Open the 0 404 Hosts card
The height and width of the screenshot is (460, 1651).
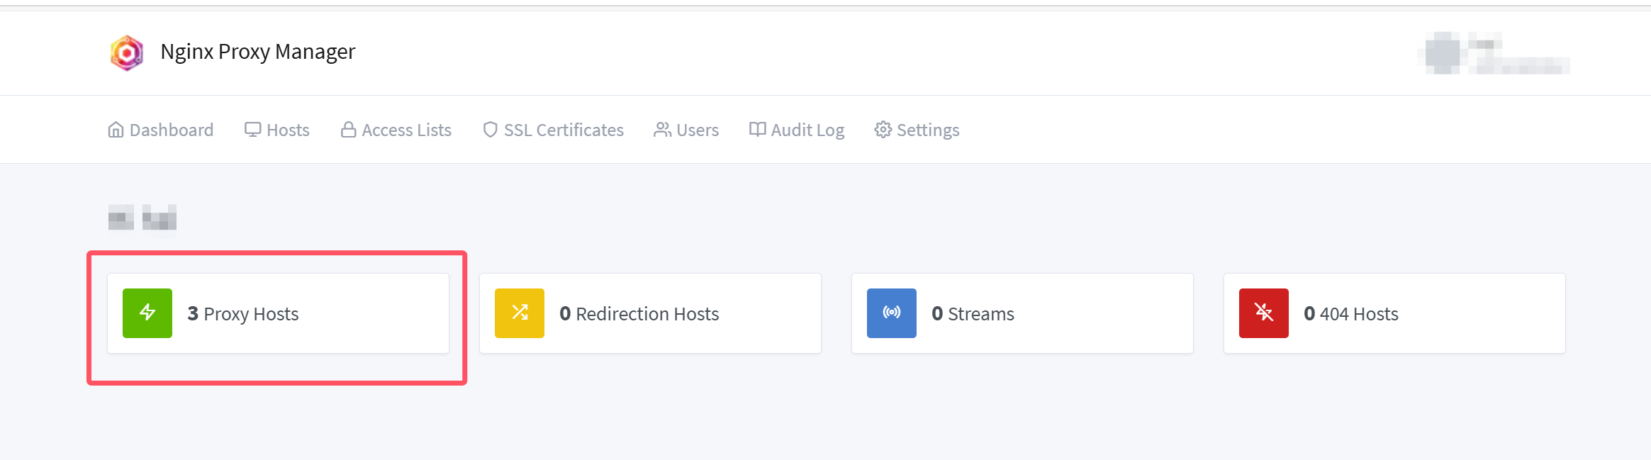(x=1394, y=313)
